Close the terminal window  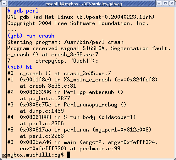[x=172, y=3]
